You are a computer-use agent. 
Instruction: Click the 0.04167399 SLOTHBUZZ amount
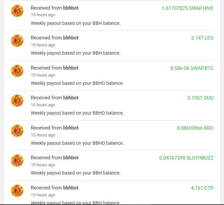pos(186,158)
